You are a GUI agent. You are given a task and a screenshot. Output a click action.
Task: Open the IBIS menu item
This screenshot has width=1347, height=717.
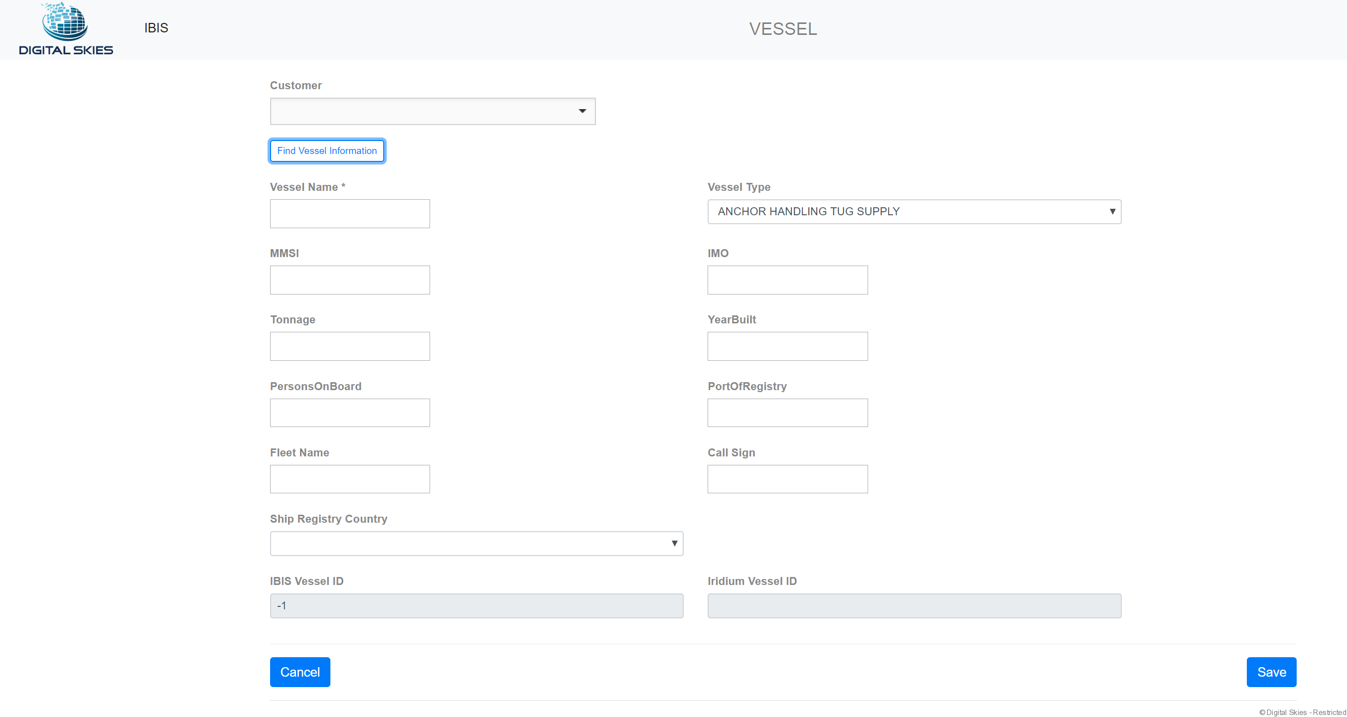tap(156, 28)
